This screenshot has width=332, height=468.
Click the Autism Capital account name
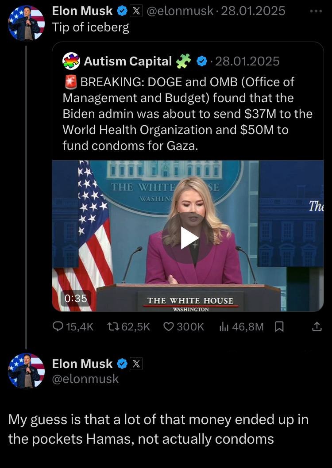tap(127, 61)
